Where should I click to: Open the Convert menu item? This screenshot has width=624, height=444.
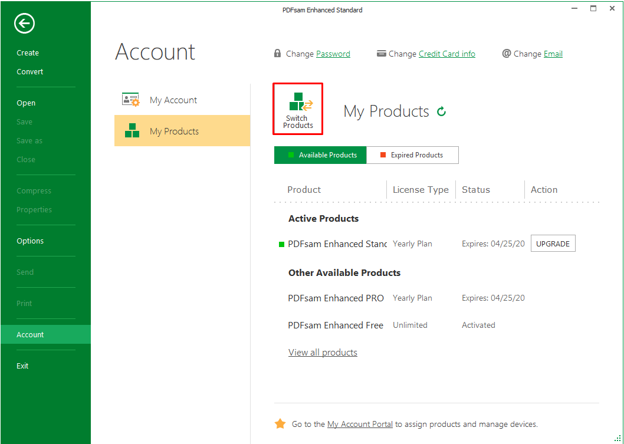tap(30, 71)
